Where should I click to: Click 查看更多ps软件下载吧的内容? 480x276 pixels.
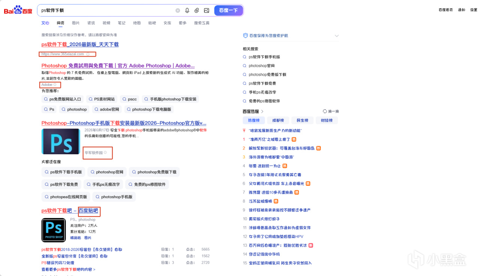tap(68, 270)
